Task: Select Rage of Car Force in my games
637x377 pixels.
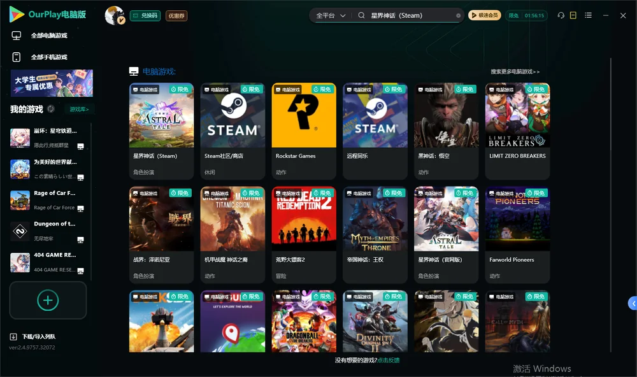Action: [47, 200]
